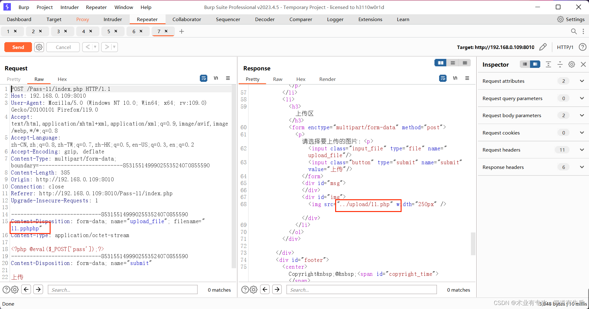The image size is (589, 309).
Task: Click the Response pane vertical scrollbar thumb
Action: pyautogui.click(x=473, y=244)
